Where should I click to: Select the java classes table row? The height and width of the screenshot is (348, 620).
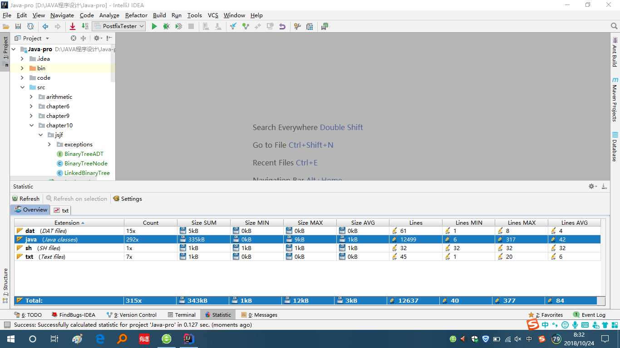307,239
